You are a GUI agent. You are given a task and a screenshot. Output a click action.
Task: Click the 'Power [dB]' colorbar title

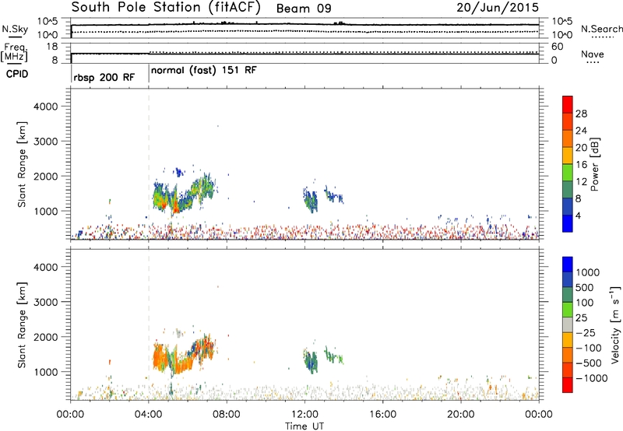click(594, 164)
